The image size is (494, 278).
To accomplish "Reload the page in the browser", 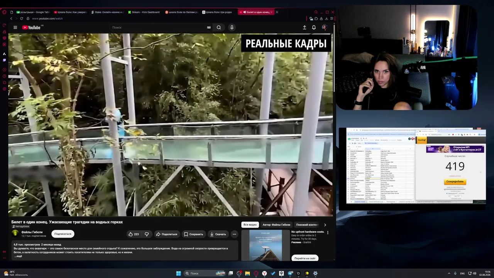I will [21, 19].
